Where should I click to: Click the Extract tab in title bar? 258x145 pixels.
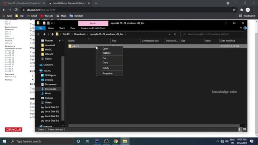(x=93, y=23)
